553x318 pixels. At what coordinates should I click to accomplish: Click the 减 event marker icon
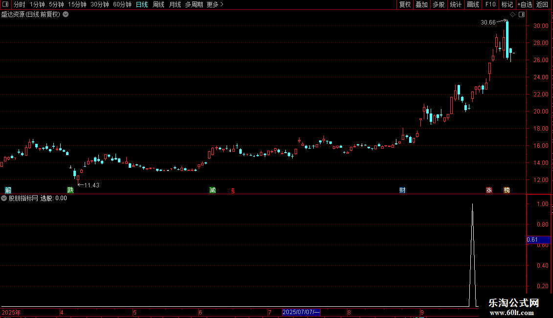[x=212, y=190]
